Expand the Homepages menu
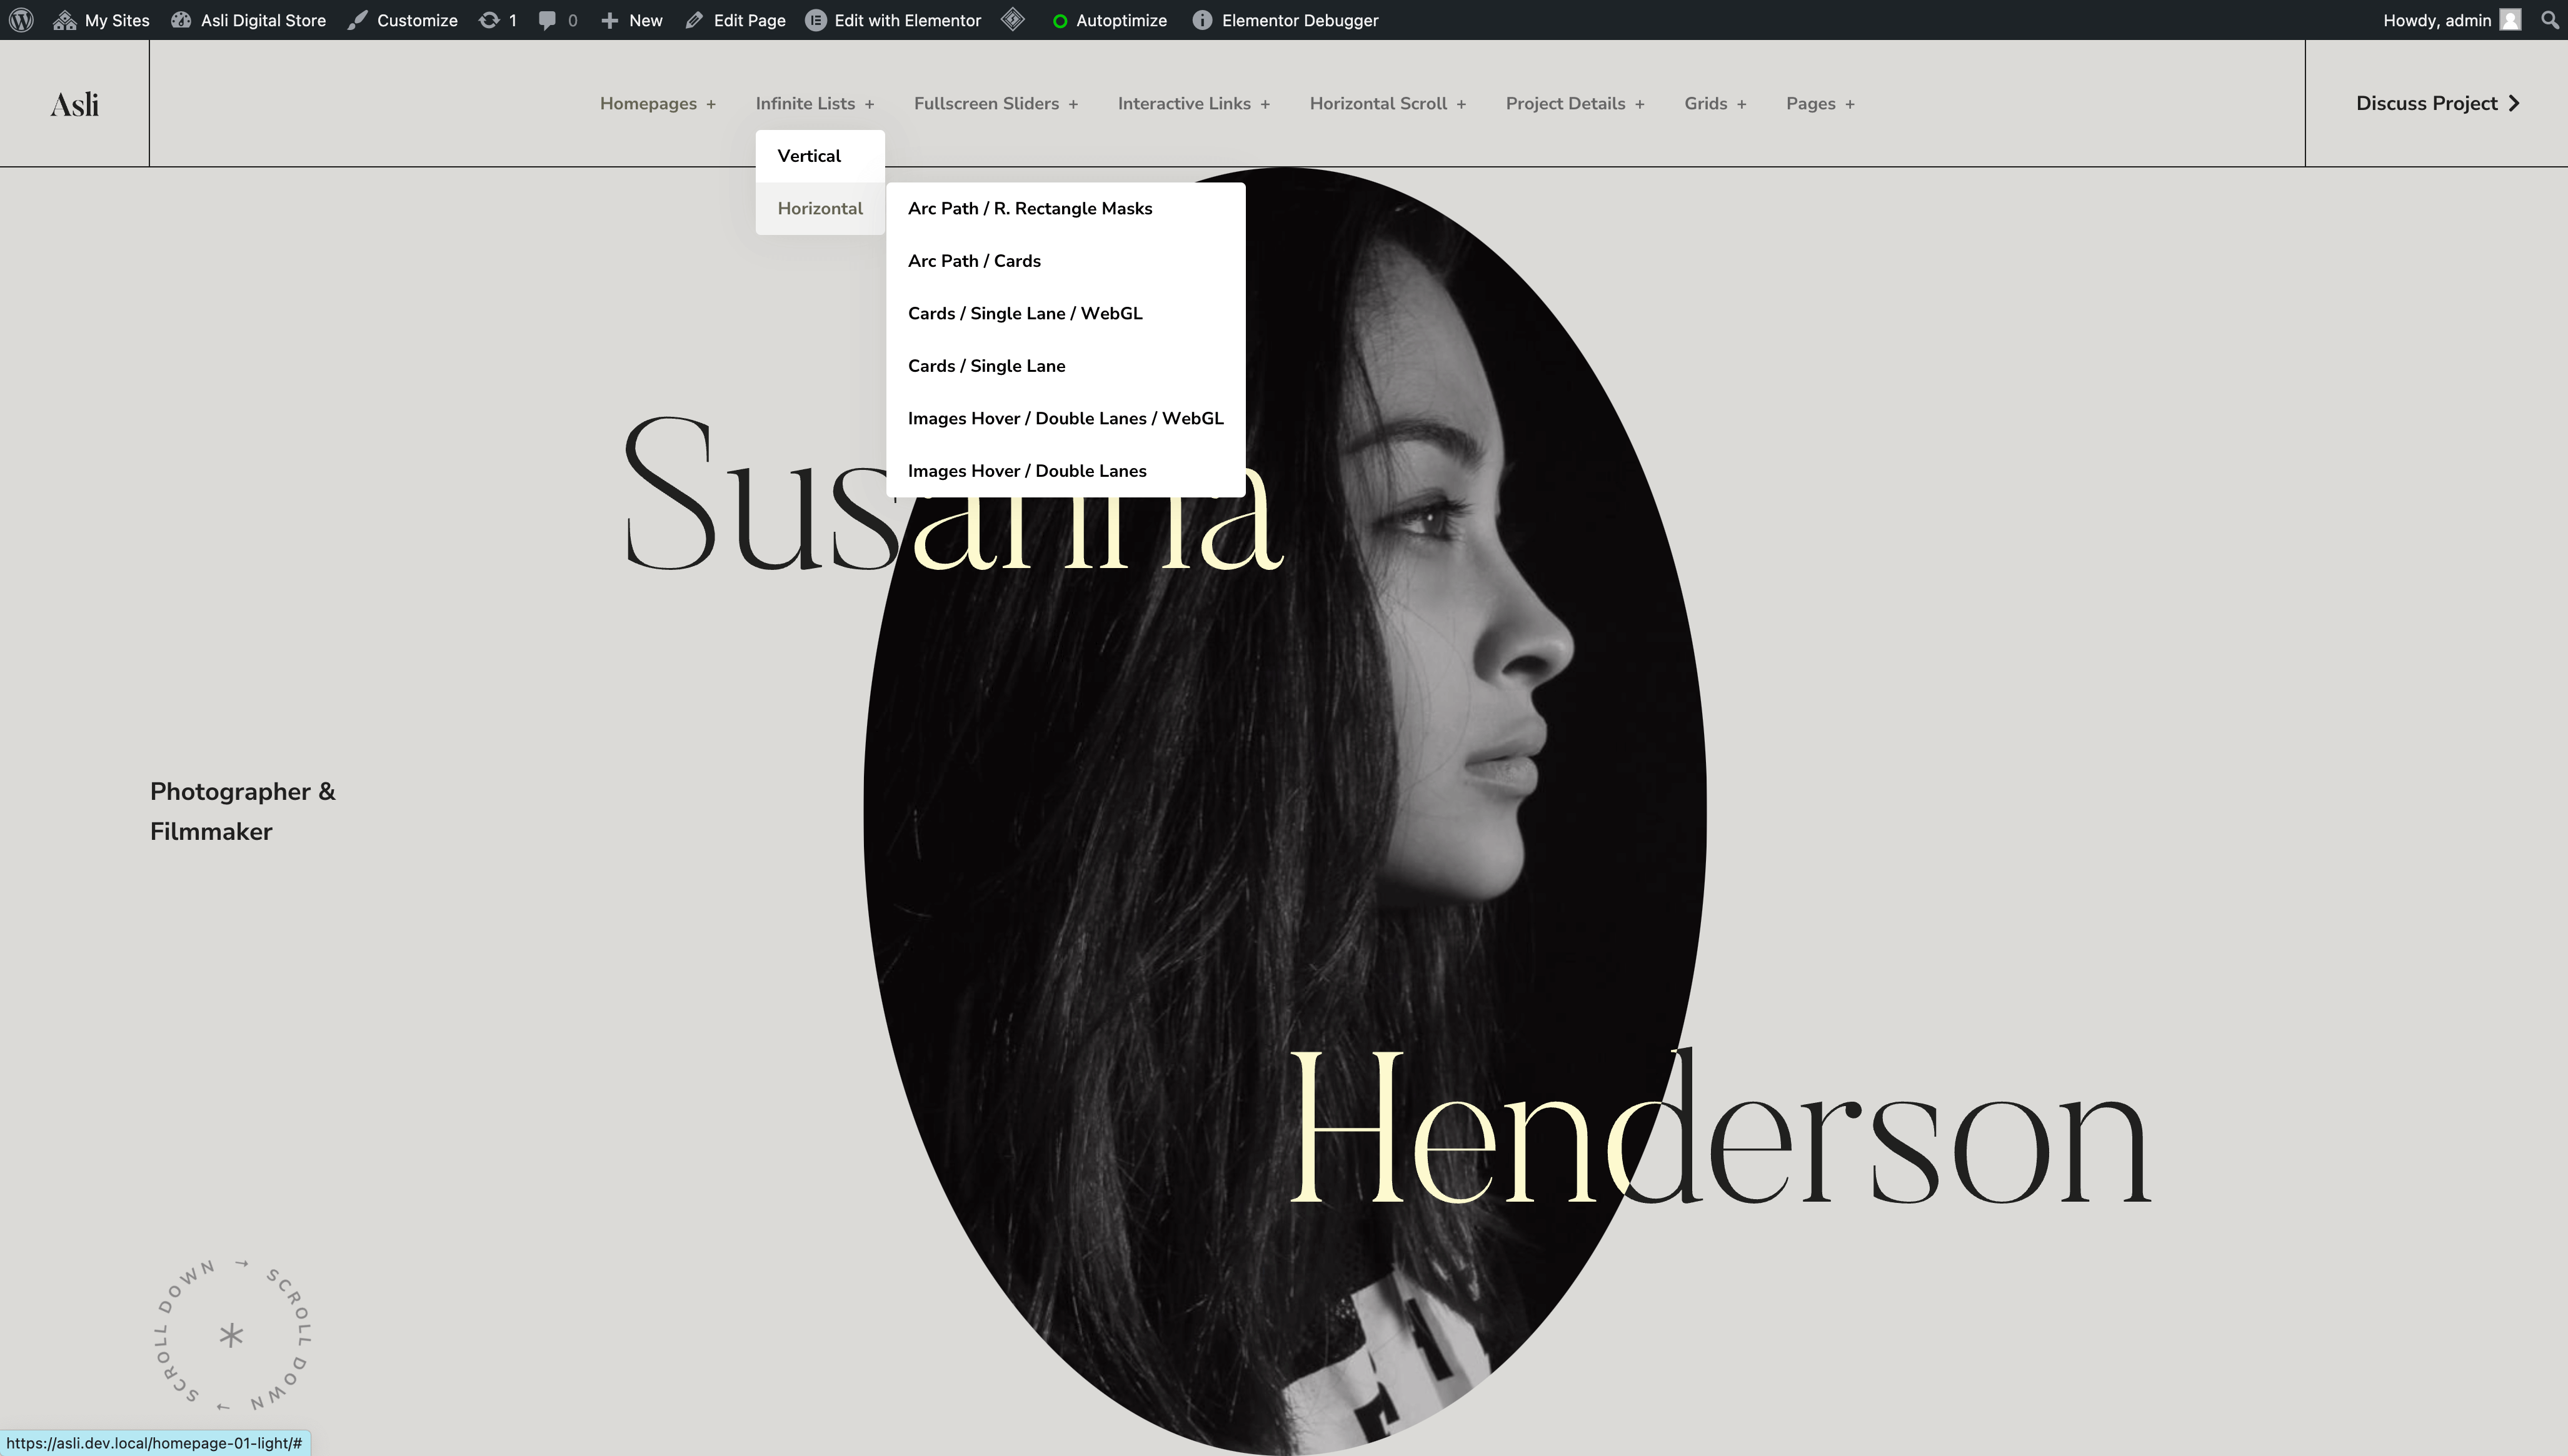The image size is (2568, 1456). (657, 104)
